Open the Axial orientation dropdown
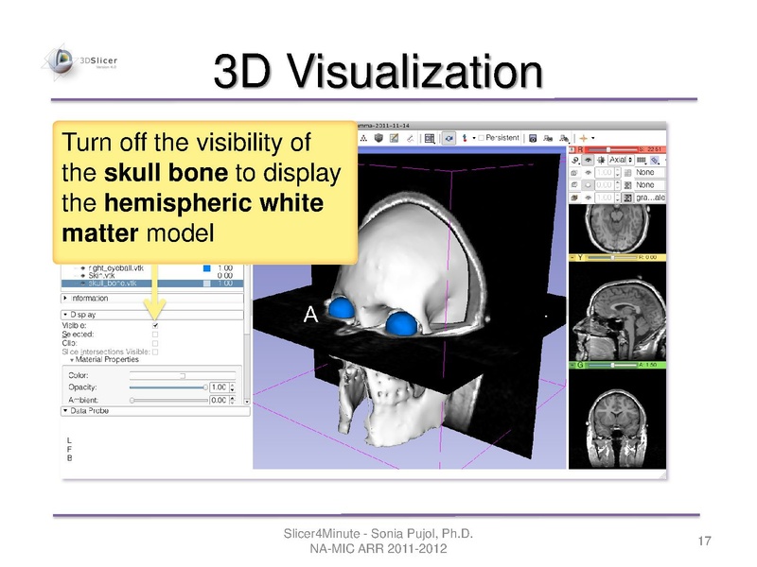Screen dimensions: 757x567 pyautogui.click(x=622, y=161)
